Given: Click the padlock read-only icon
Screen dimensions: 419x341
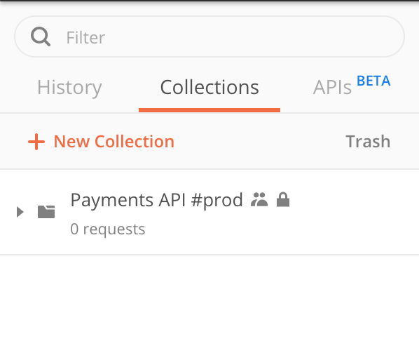Looking at the screenshot, I should (x=283, y=199).
